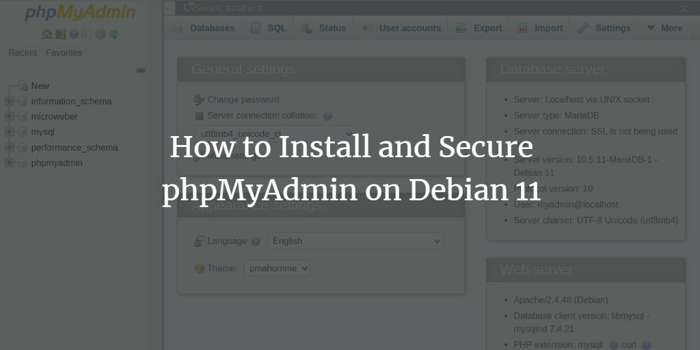Expand the microweber database node

click(9, 116)
